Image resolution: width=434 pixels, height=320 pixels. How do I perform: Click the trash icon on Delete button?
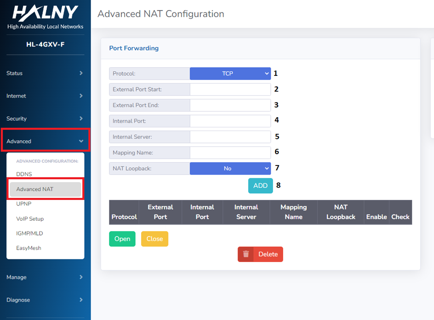tap(246, 254)
